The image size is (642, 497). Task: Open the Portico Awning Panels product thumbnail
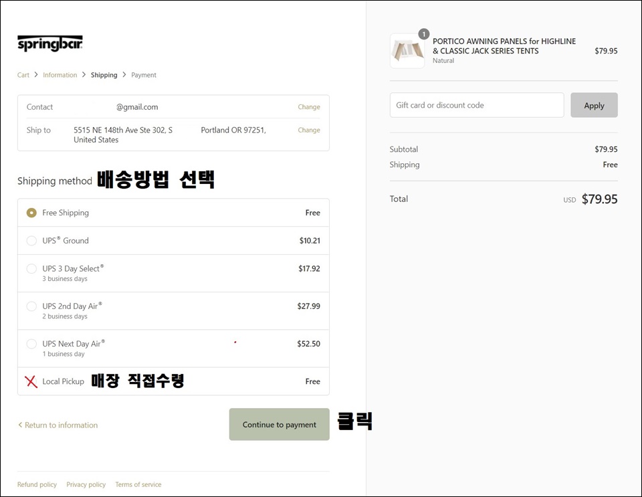coord(407,51)
